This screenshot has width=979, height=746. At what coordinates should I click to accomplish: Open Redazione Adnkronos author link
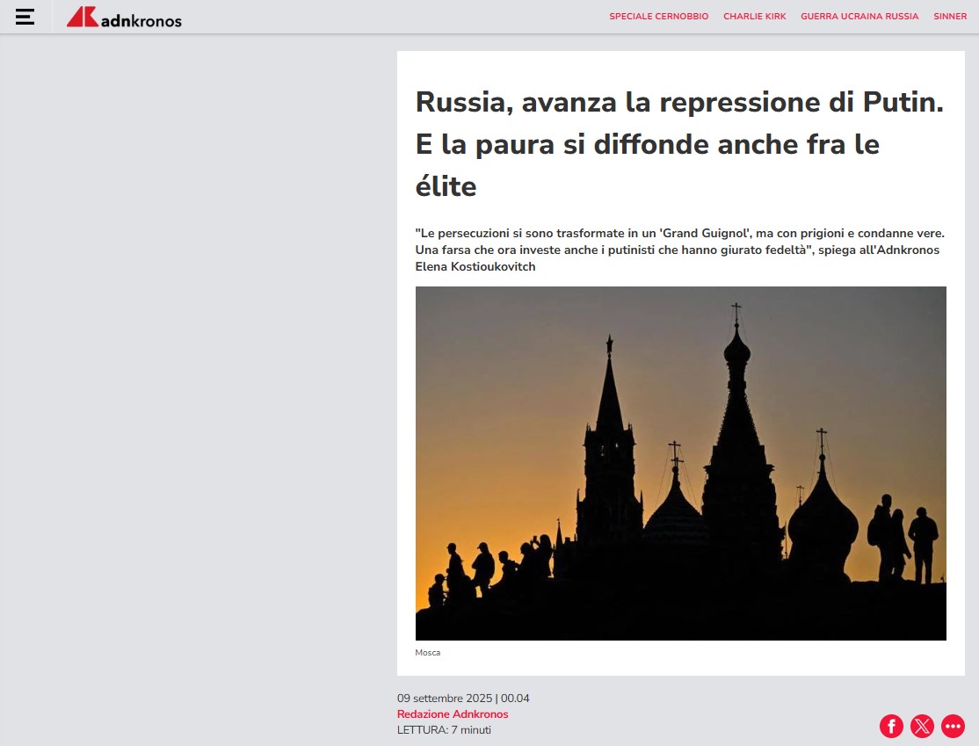[453, 714]
